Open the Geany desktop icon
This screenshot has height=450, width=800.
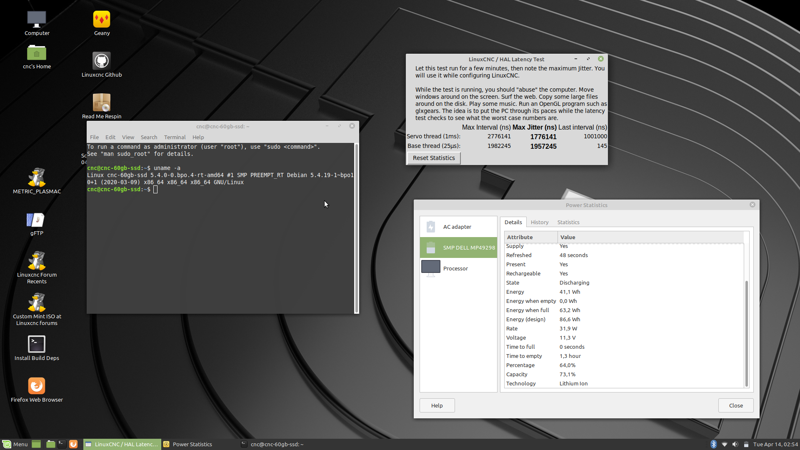click(102, 23)
